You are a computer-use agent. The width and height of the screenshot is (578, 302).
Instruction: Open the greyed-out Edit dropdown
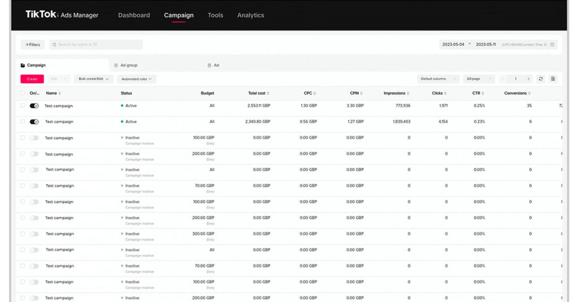pos(59,79)
